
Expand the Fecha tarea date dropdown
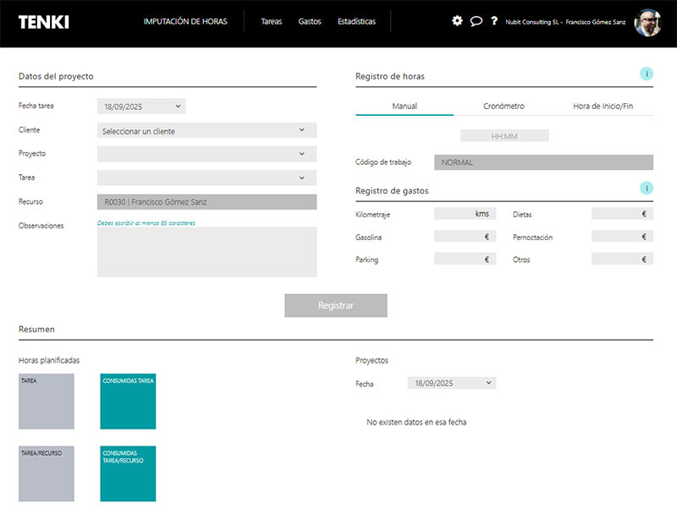click(141, 107)
